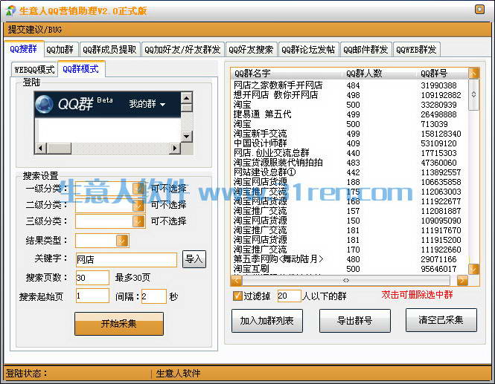
Task: Switch to the WEBQQ模式 tab
Action: coord(34,70)
